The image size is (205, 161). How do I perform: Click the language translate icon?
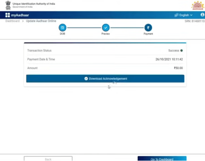coord(176,15)
